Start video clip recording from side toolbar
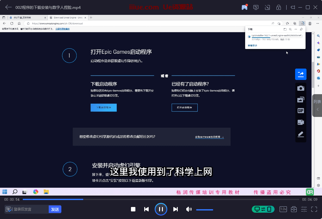Image resolution: width=322 pixels, height=219 pixels. pos(300,122)
